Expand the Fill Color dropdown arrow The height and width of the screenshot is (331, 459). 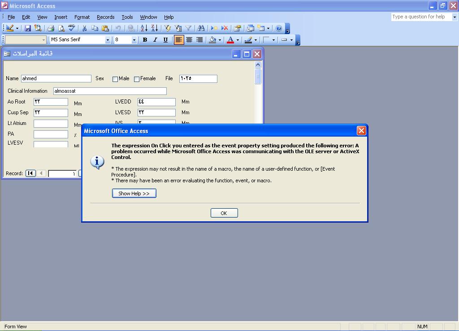(220, 40)
